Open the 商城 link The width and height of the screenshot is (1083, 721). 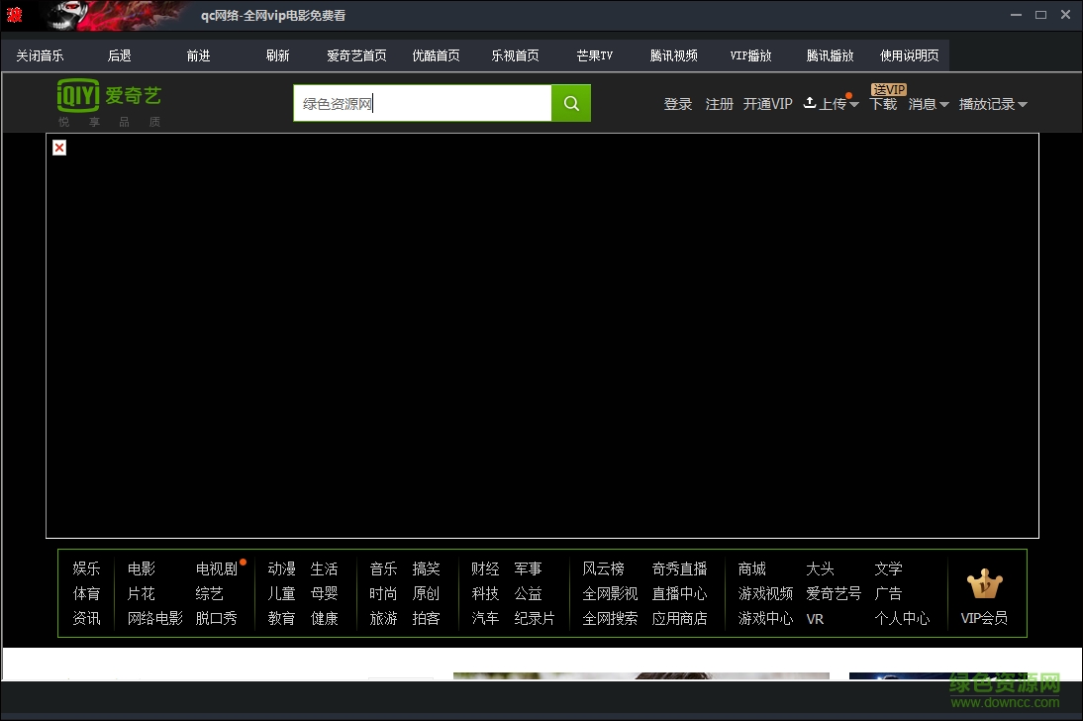point(752,568)
